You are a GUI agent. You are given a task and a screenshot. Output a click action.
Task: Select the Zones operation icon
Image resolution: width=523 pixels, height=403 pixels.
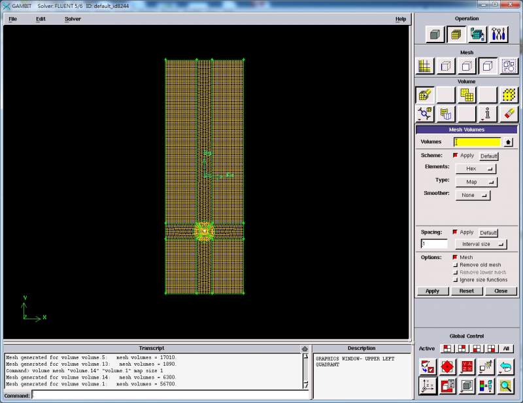[x=477, y=34]
